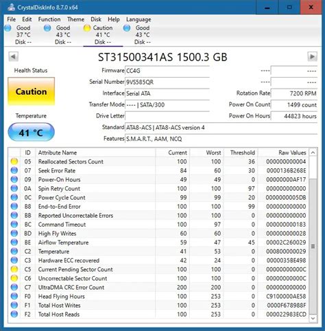The image size is (325, 331).
Task: Click the blue icon of Hardware ECC recovered
Action: [14, 260]
